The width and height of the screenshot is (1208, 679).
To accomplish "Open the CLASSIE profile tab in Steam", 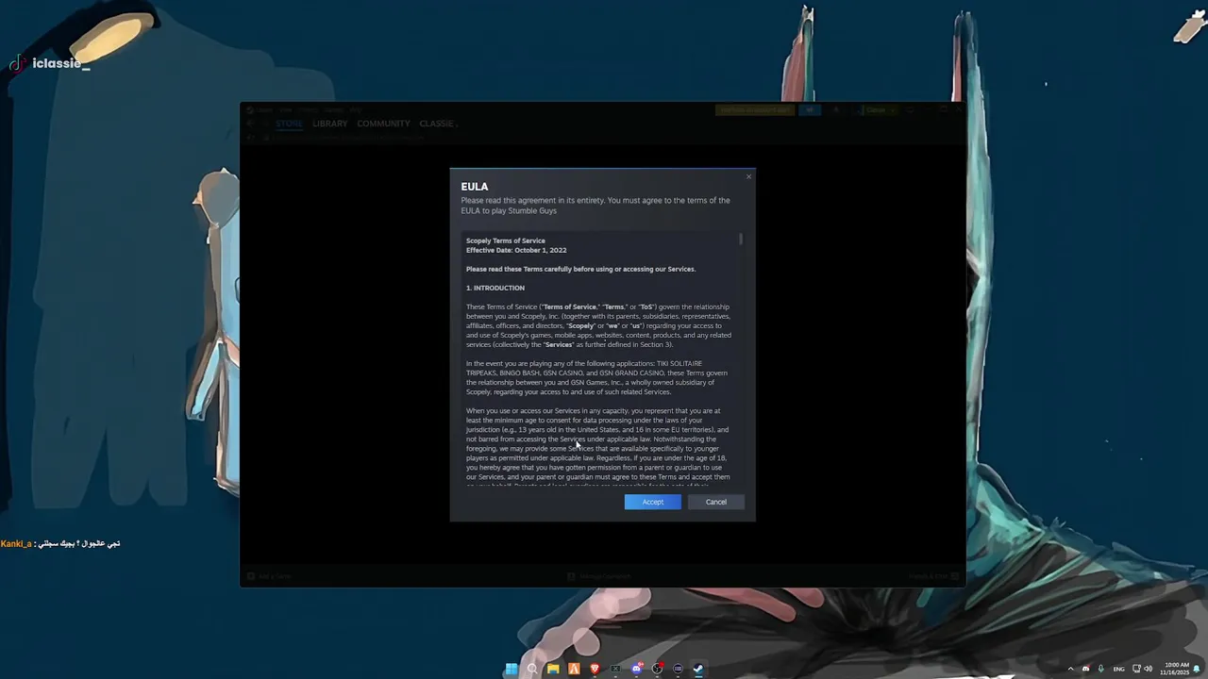I will click(x=437, y=124).
